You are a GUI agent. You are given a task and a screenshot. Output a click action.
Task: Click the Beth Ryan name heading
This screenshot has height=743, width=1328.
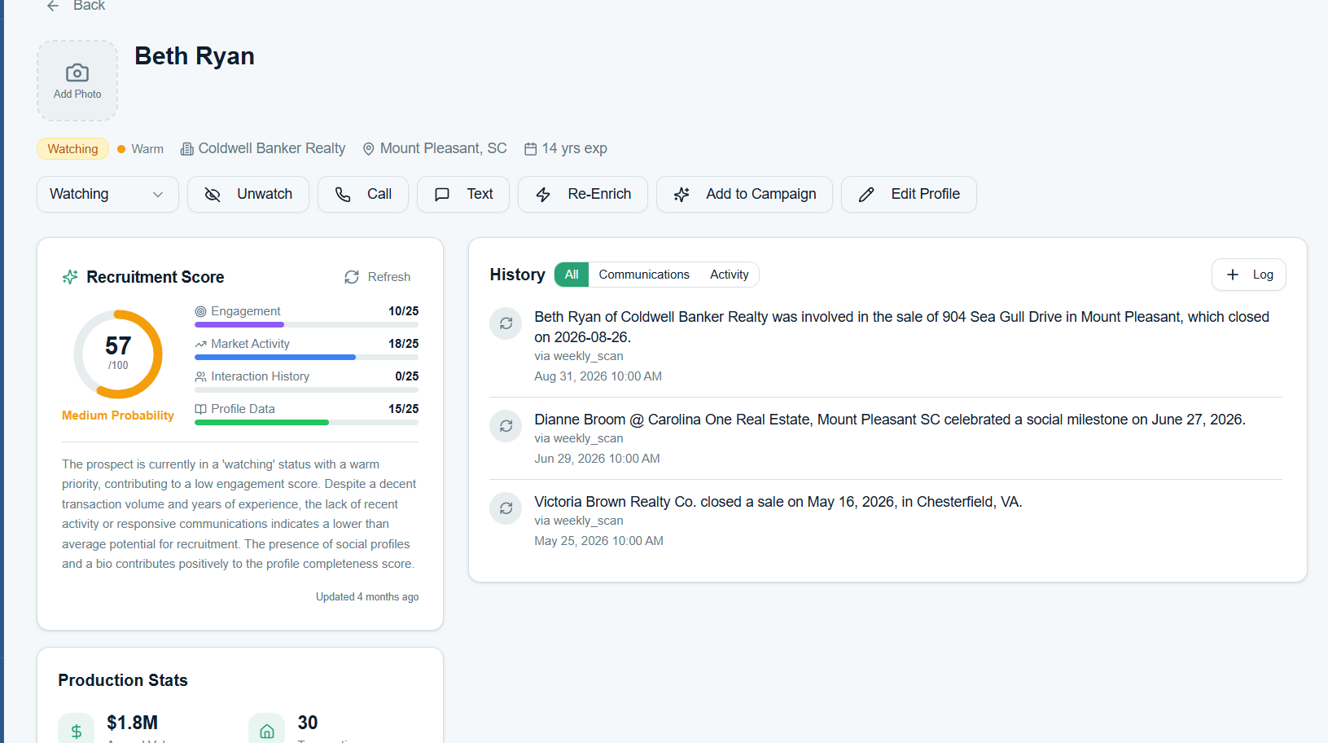coord(195,56)
